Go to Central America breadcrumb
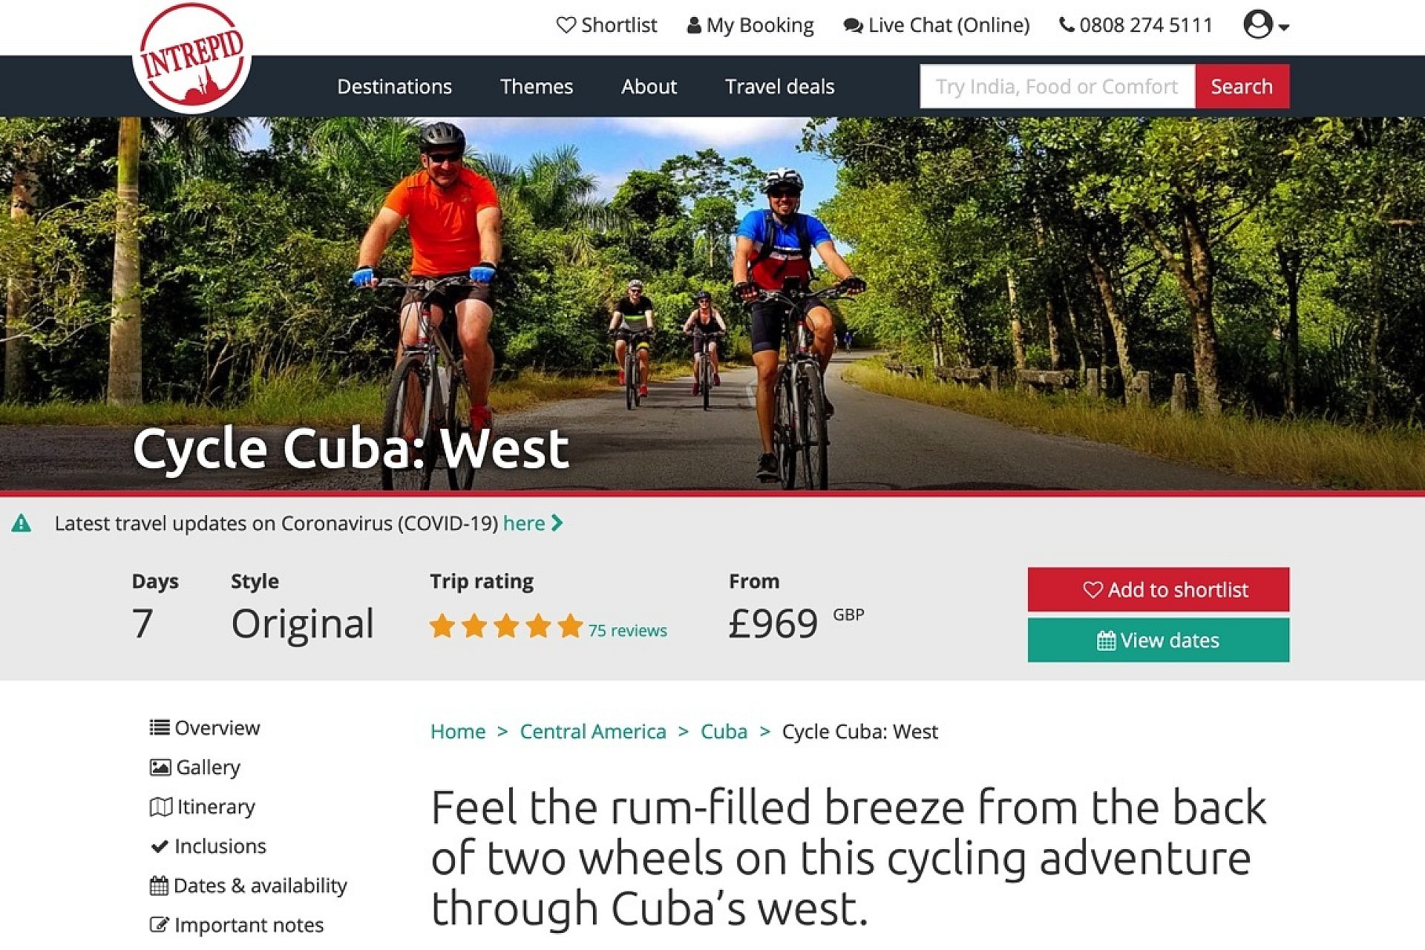 pos(592,732)
